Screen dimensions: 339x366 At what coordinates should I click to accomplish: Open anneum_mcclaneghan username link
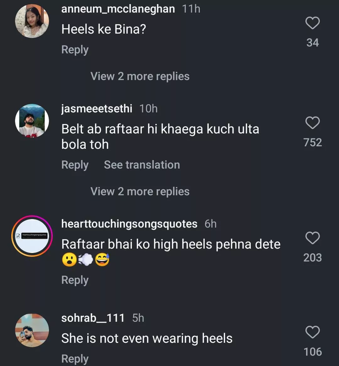[118, 9]
